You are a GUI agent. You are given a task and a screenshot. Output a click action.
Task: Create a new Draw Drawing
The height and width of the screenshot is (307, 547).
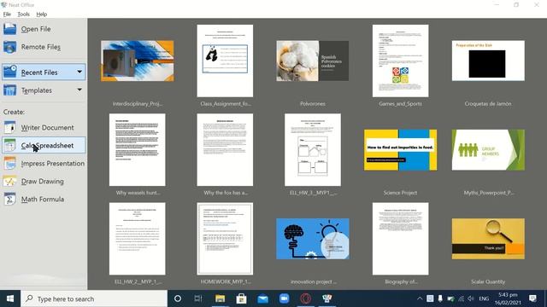44,182
